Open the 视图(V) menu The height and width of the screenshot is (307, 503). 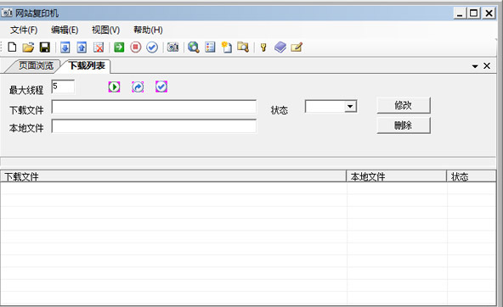(106, 30)
